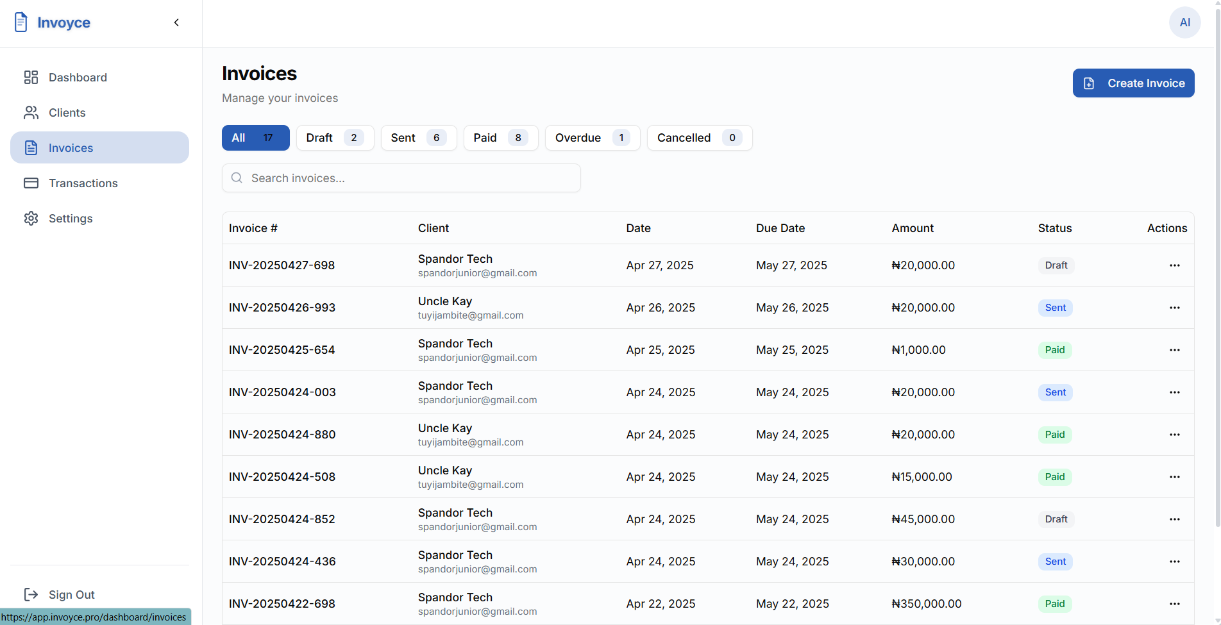
Task: Click invoice number INV-20250424-436
Action: pyautogui.click(x=282, y=562)
